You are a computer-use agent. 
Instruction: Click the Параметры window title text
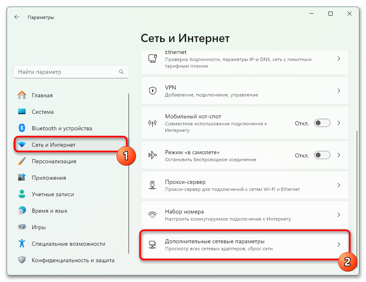(x=41, y=17)
